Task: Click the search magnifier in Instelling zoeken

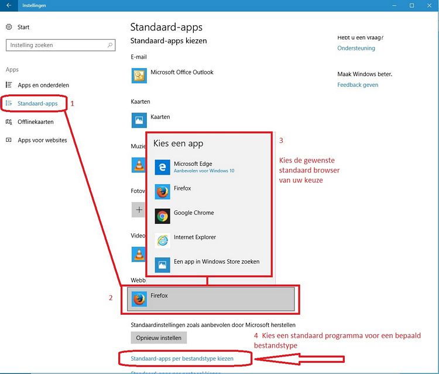Action: [x=110, y=45]
